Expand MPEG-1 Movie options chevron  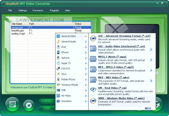(151, 60)
